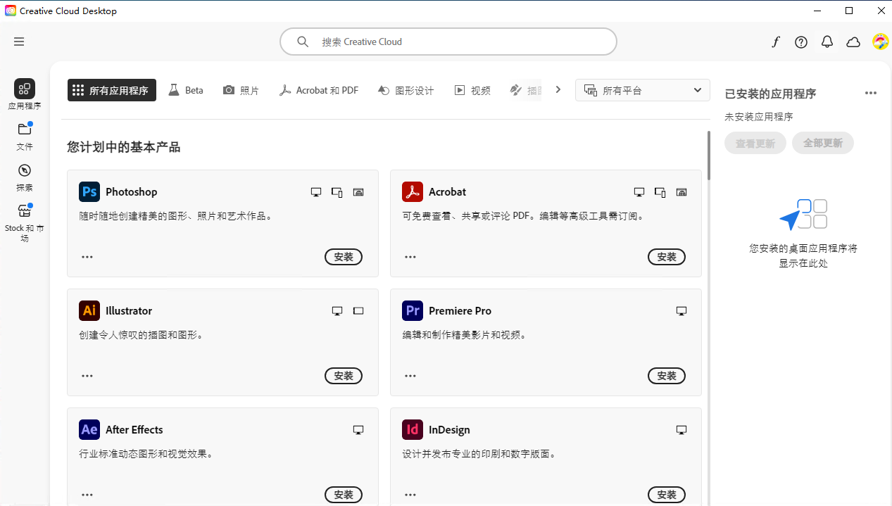Select the 所有应用程序 tab

click(x=112, y=90)
